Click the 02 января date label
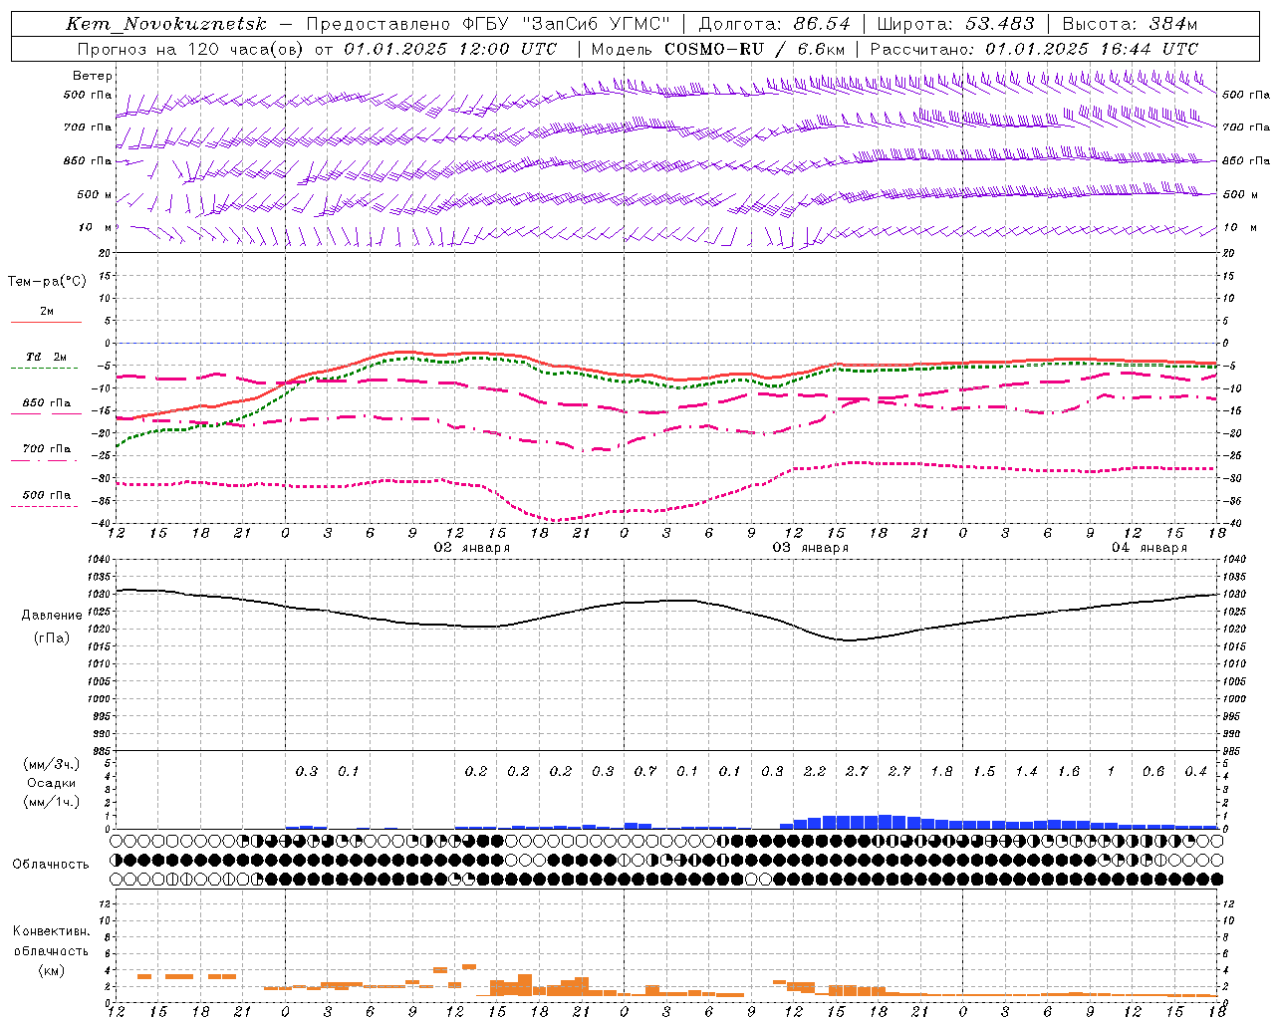Viewport: 1275px width, 1020px height. (472, 548)
